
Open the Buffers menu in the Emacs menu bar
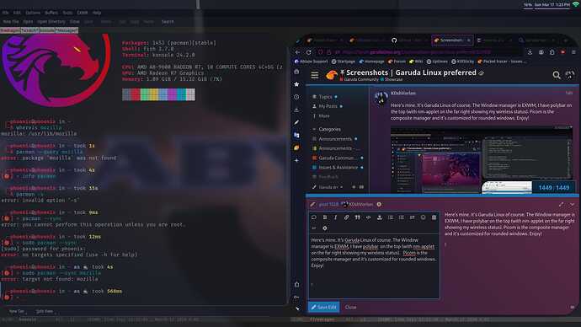(x=51, y=13)
